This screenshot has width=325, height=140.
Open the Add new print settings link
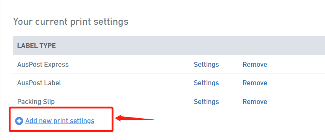tap(60, 121)
